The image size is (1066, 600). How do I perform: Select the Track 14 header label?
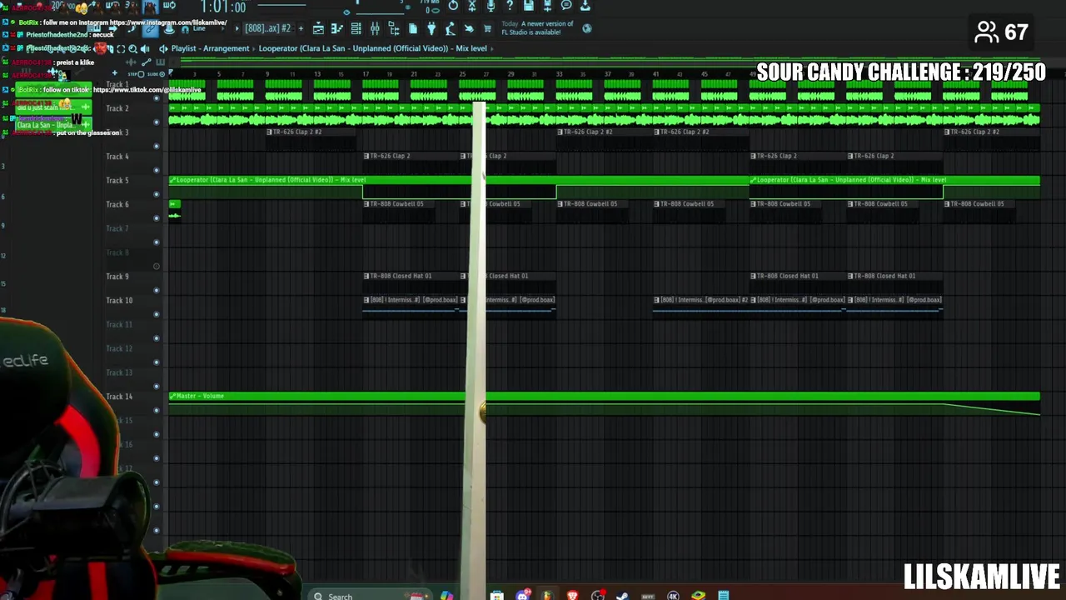coord(119,397)
